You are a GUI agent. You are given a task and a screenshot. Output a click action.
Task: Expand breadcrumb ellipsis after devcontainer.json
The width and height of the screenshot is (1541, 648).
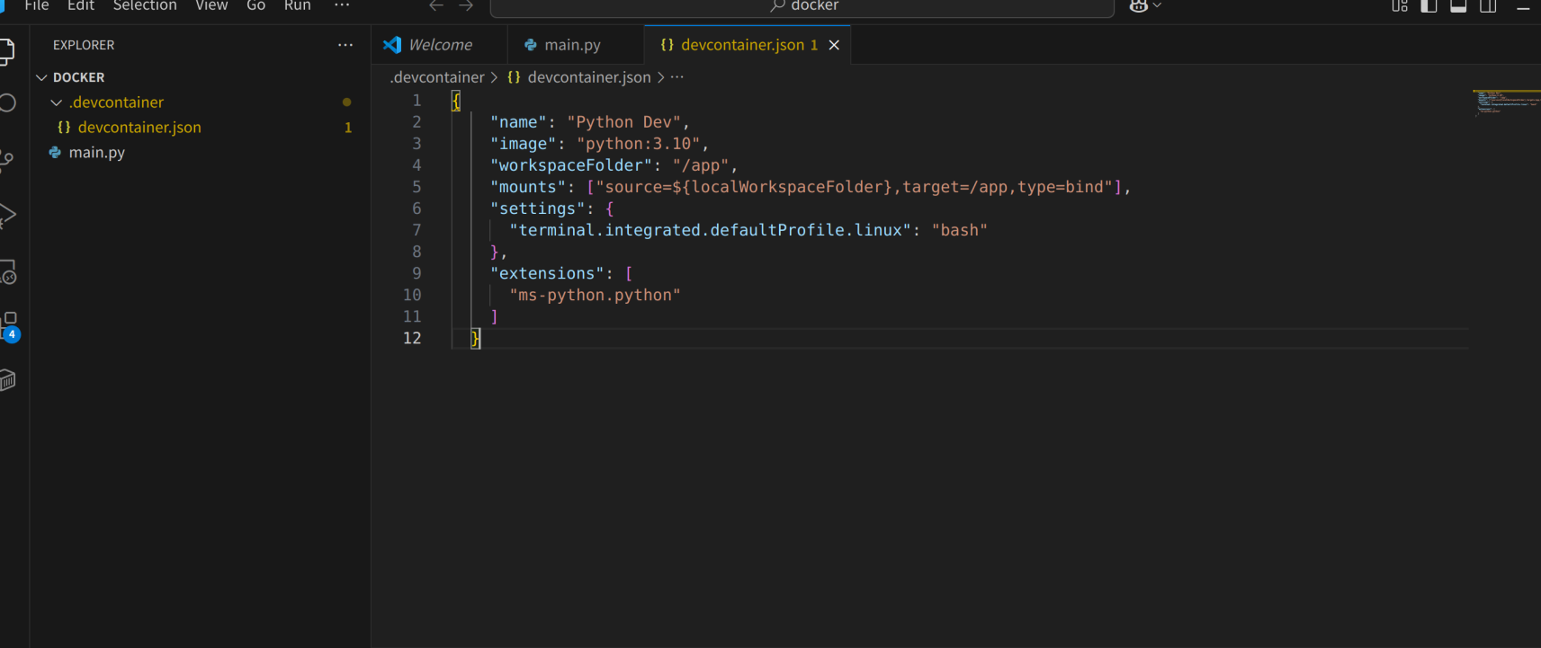(677, 77)
